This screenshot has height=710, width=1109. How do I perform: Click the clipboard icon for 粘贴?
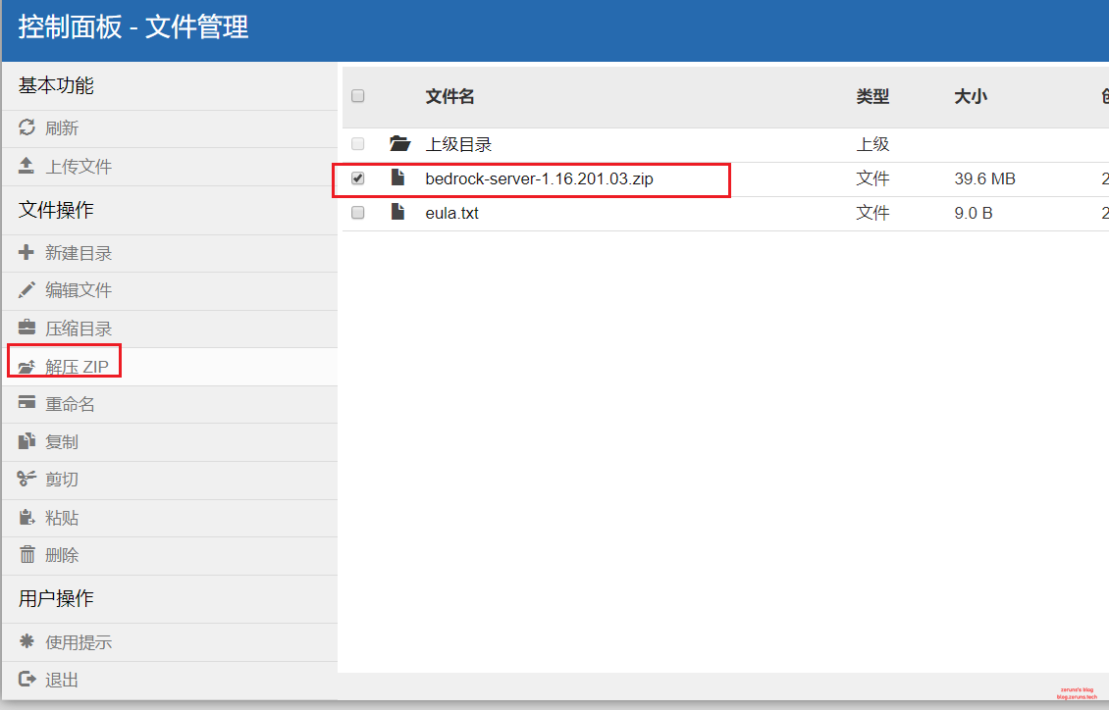[x=26, y=517]
